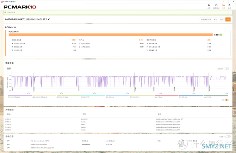The height and width of the screenshot is (153, 236).
Task: Disable the orange markers toggle below chart
Action: click(x=227, y=100)
